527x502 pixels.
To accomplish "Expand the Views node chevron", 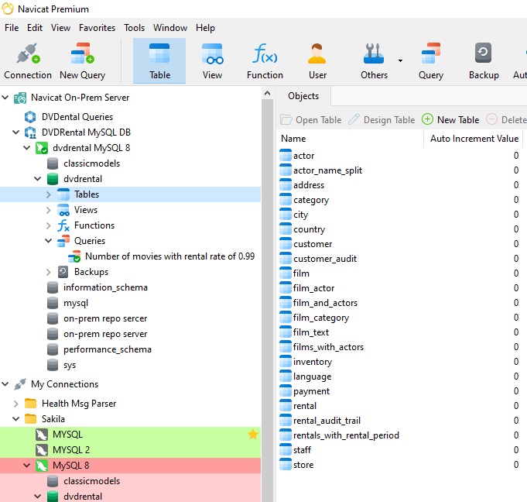I will point(48,210).
